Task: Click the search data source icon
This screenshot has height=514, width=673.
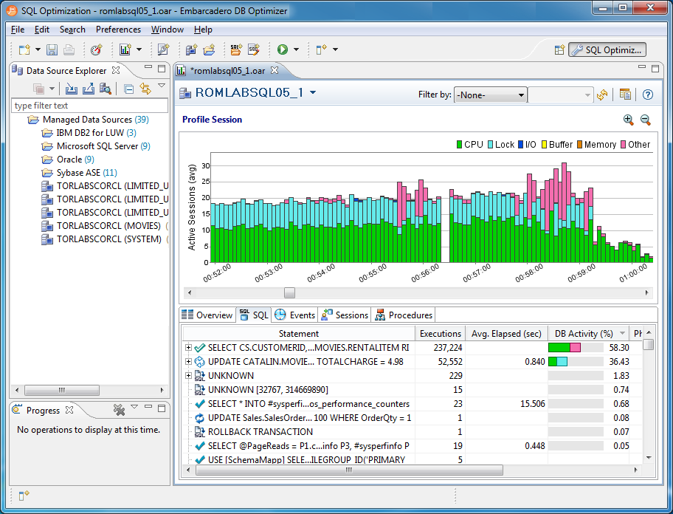Action: (x=105, y=89)
